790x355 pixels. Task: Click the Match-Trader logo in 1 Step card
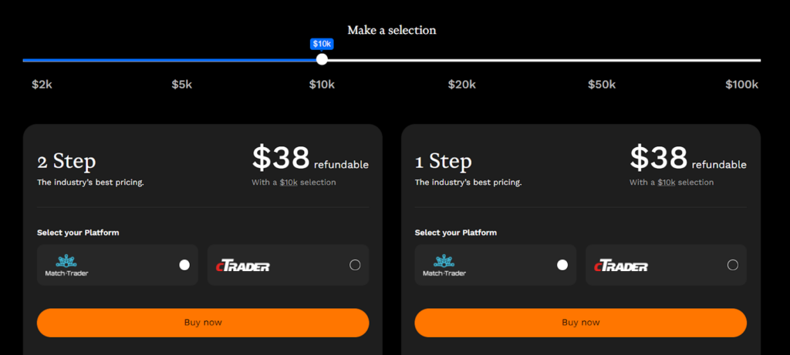click(x=444, y=265)
